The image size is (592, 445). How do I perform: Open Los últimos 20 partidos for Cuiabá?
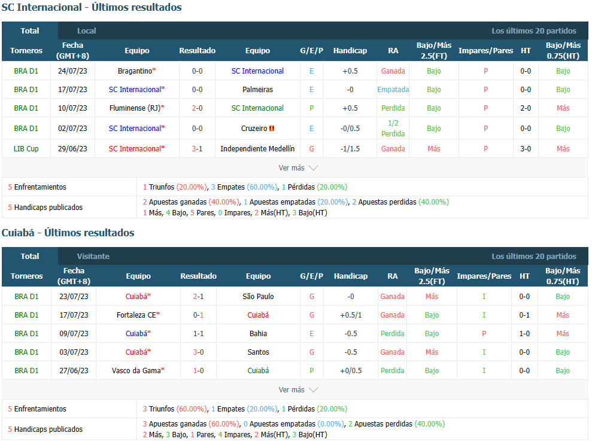pyautogui.click(x=534, y=257)
